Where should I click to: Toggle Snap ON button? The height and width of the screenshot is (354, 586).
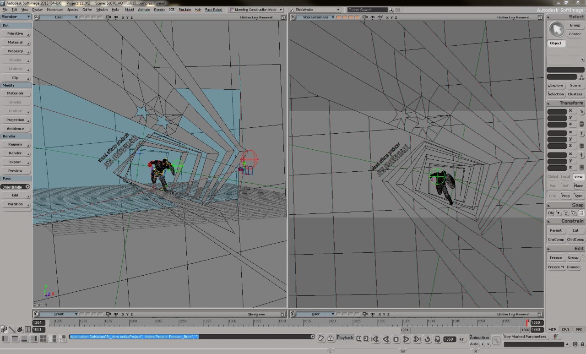coord(551,213)
